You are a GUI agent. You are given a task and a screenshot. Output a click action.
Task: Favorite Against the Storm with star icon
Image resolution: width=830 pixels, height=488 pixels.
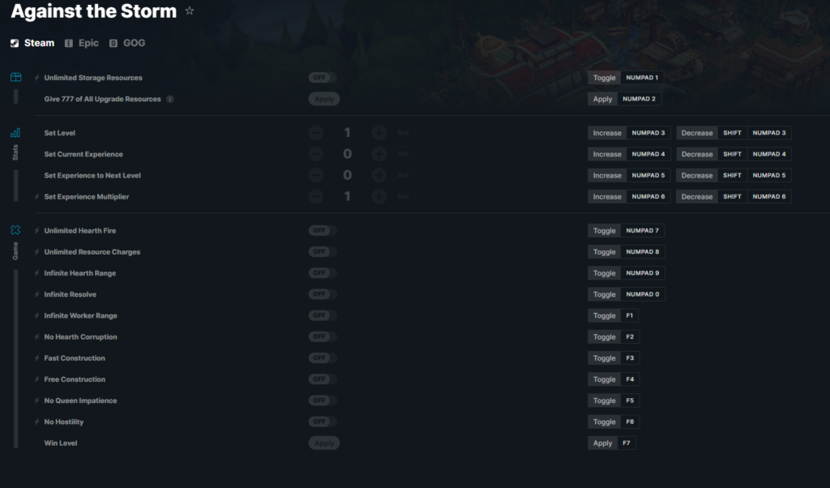coord(190,11)
